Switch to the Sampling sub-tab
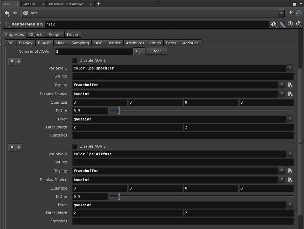This screenshot has width=304, height=229. pos(80,43)
